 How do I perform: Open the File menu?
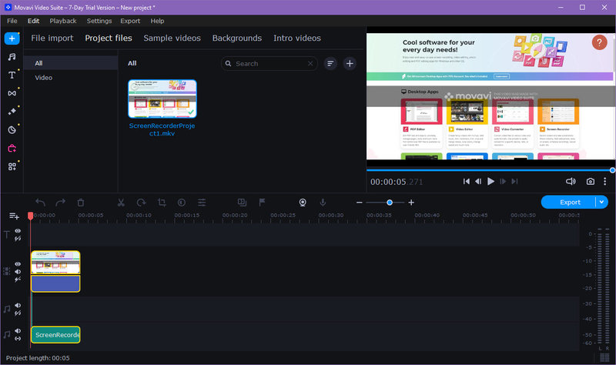pyautogui.click(x=12, y=21)
